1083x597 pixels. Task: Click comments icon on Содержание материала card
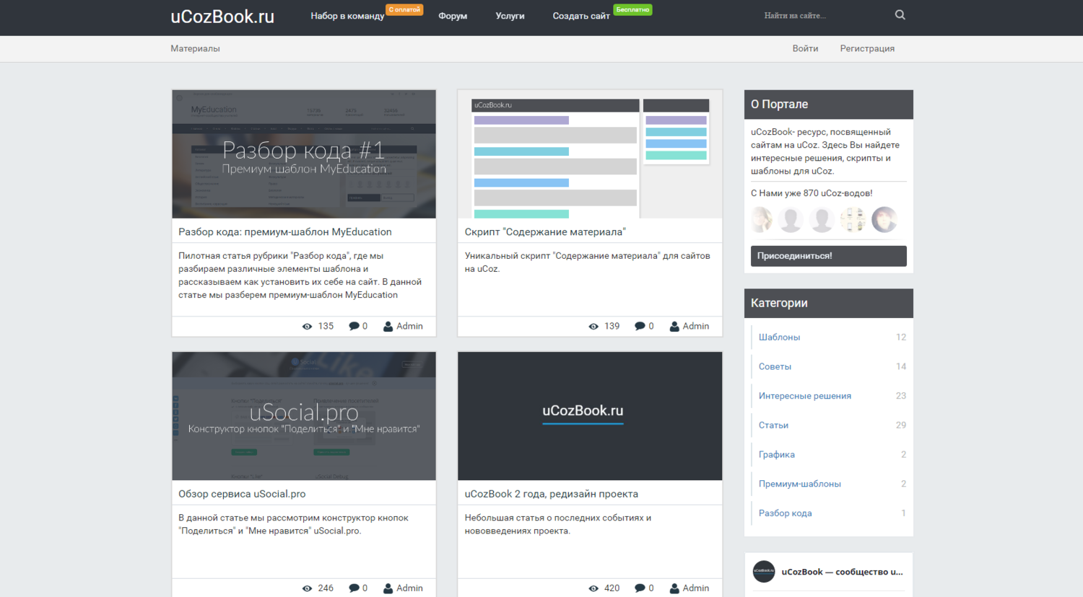(x=640, y=326)
